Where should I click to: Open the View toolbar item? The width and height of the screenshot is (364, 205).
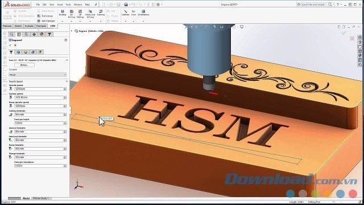(134, 13)
